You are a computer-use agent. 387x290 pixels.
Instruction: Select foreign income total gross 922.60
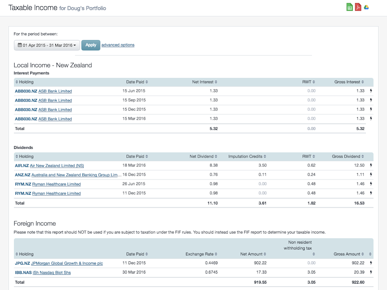coord(358,282)
